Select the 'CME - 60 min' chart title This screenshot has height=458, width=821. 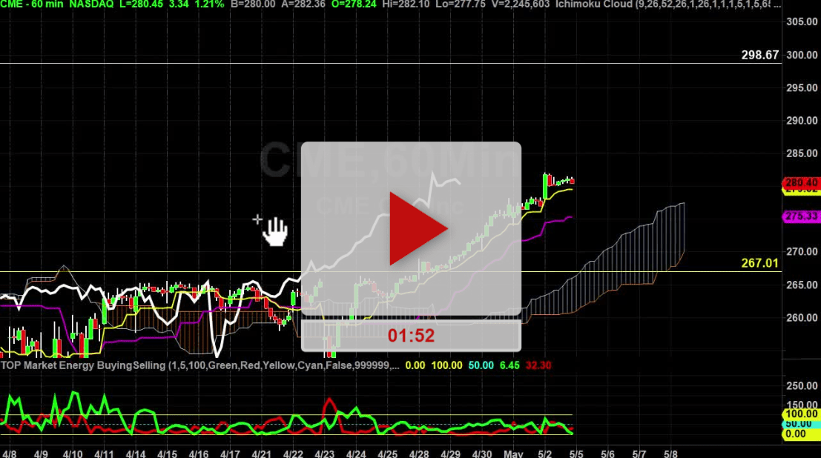[x=31, y=4]
